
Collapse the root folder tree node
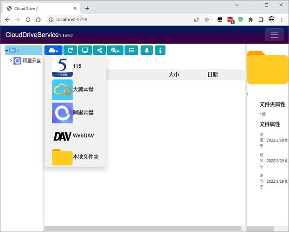tap(6, 51)
